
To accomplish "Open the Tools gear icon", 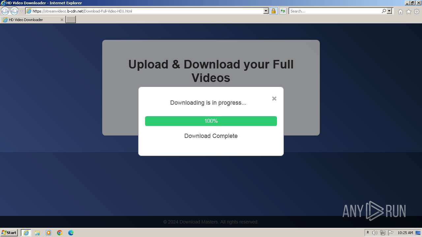I will 417,12.
